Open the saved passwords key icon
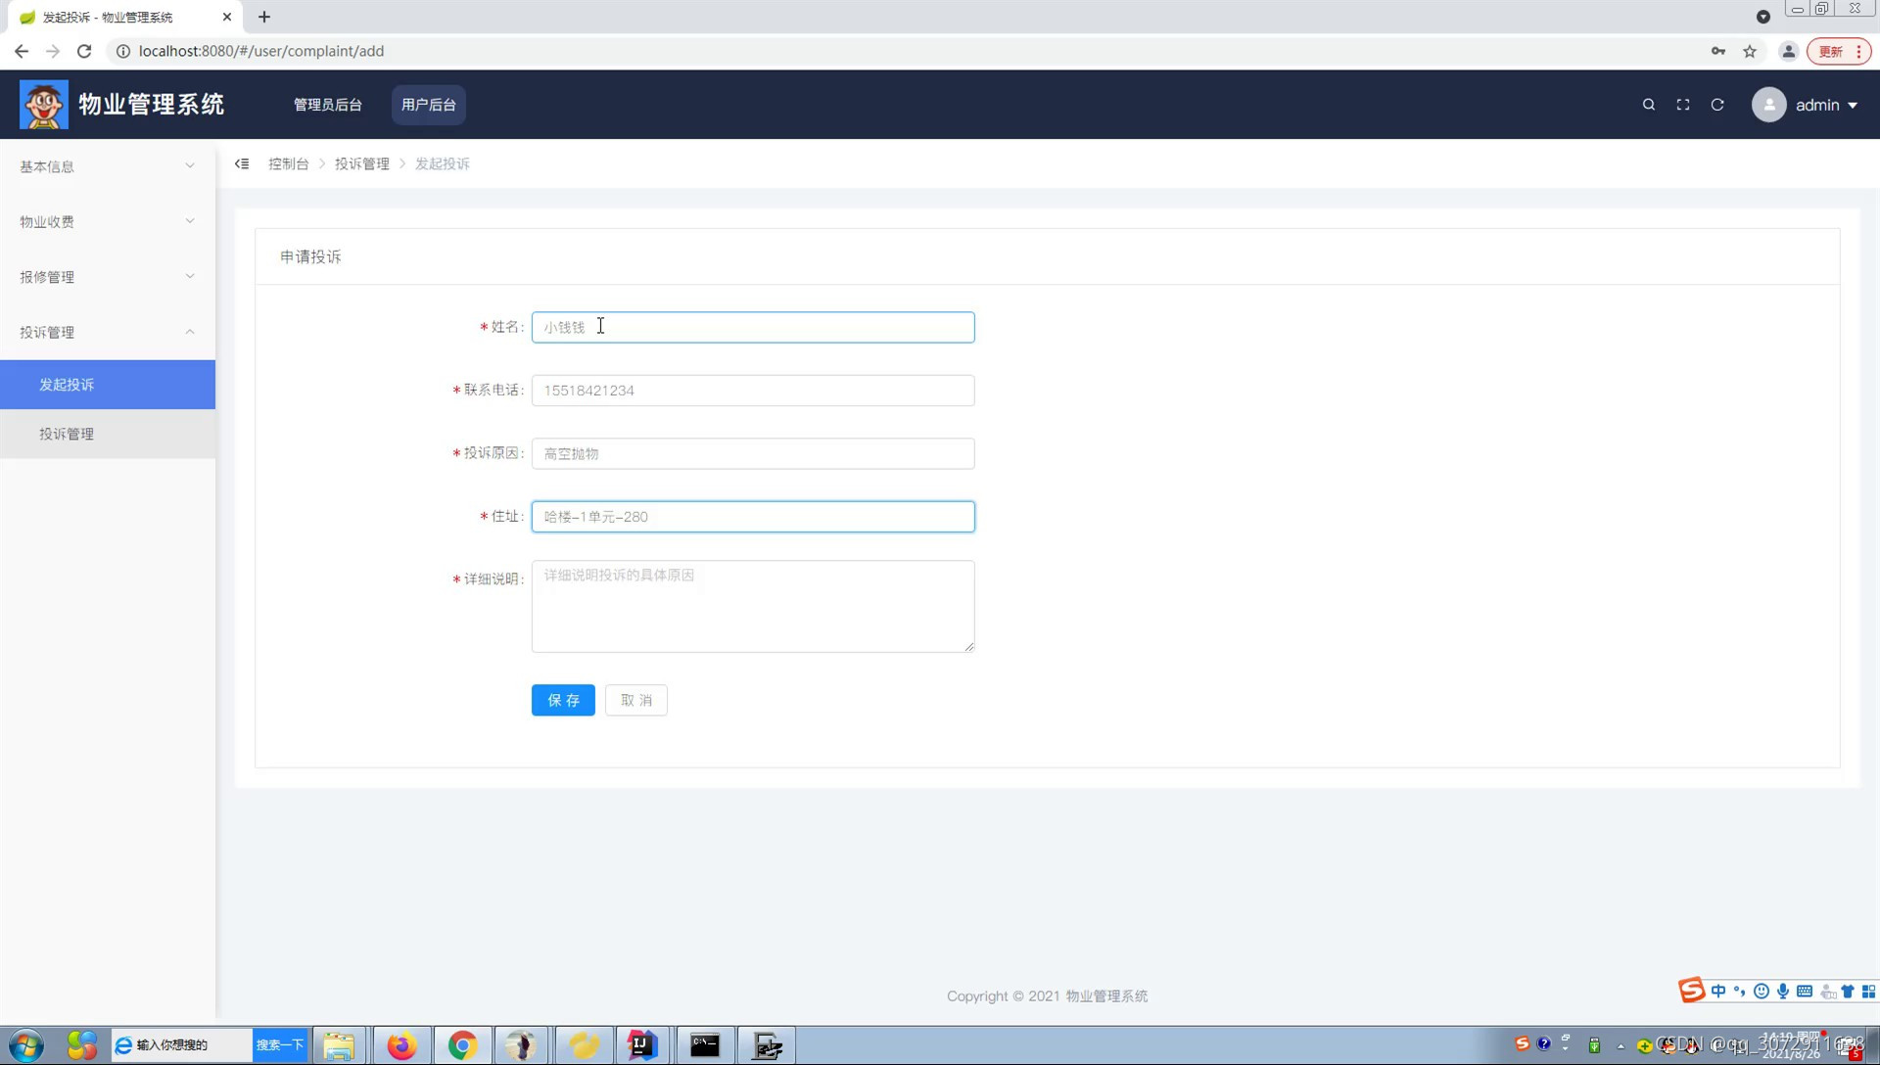 pos(1718,51)
